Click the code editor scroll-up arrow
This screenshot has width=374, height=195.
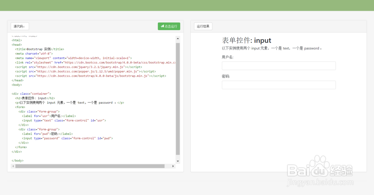click(178, 38)
